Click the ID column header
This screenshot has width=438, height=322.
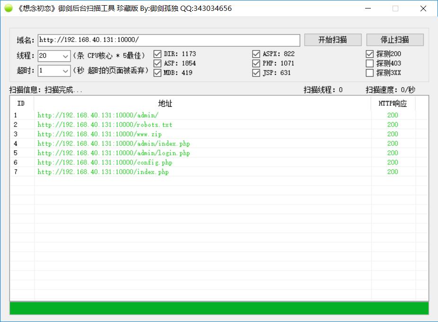tap(22, 103)
